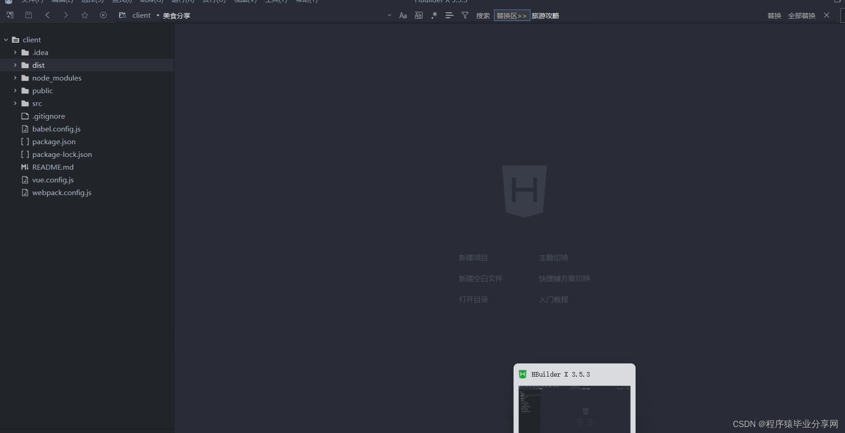Click the lines icon beside the filter icon

449,15
